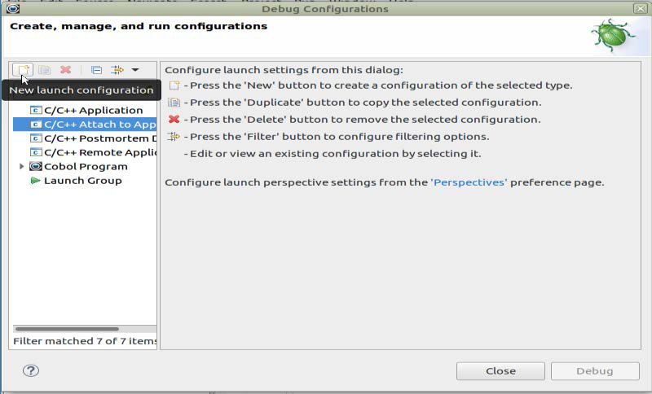Viewport: 652px width, 394px height.
Task: Expand the Cobol Program node
Action: 22,167
